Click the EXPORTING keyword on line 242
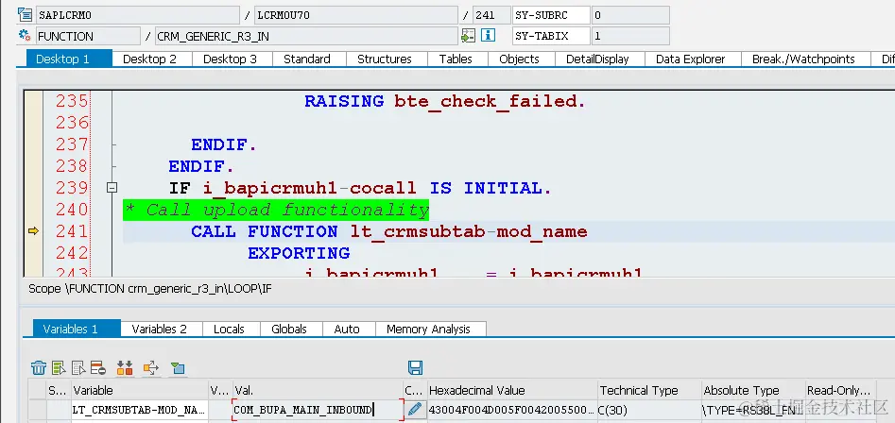Image resolution: width=895 pixels, height=423 pixels. tap(299, 252)
